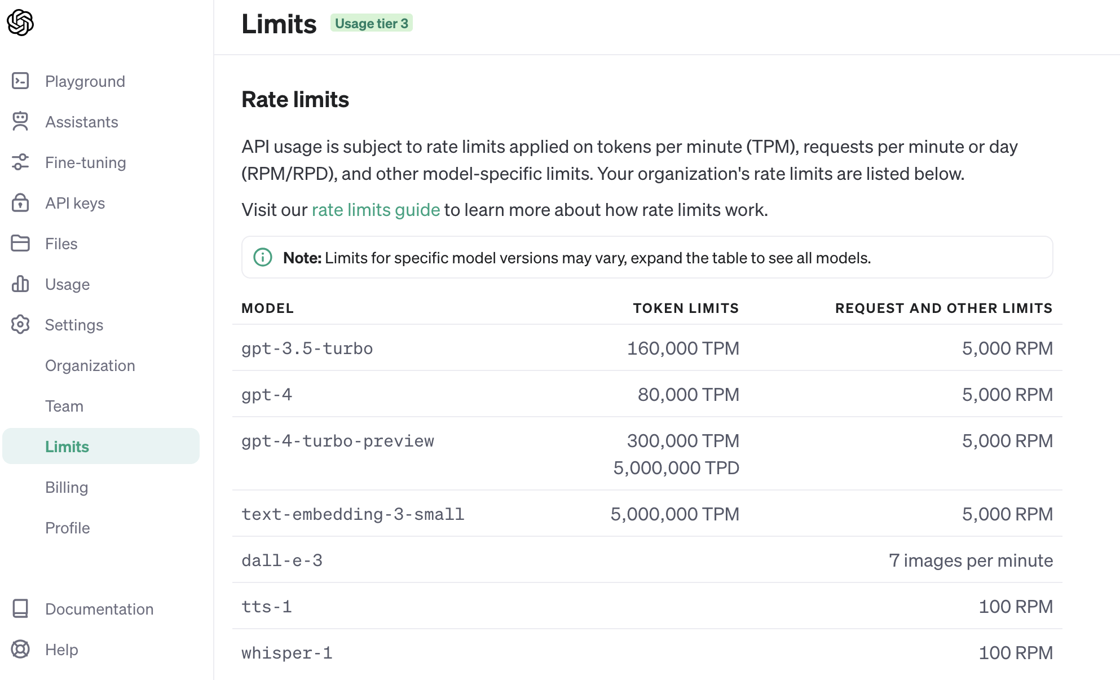Toggle the info note visibility

(x=262, y=258)
